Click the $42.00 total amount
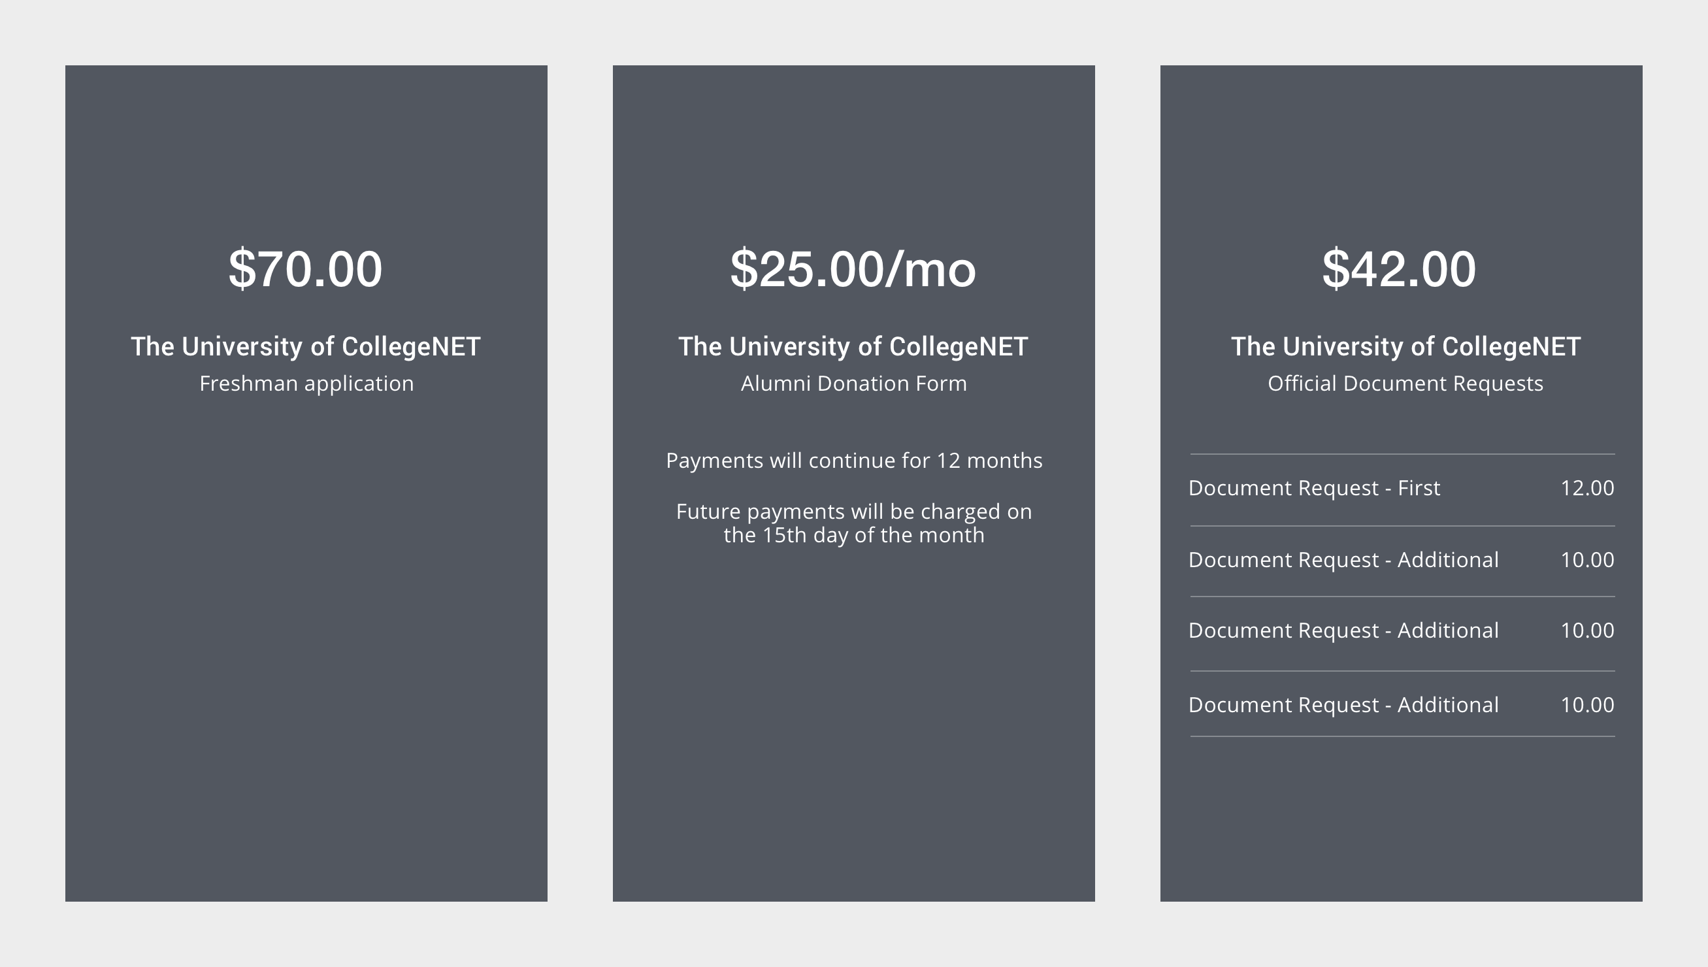 (x=1399, y=269)
